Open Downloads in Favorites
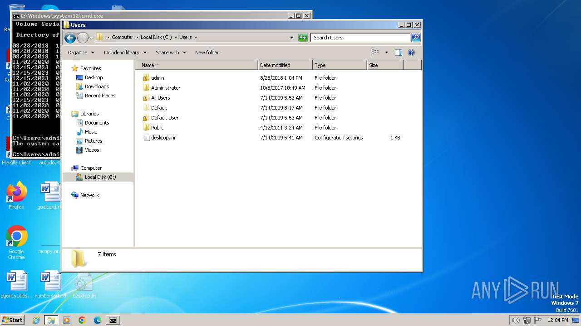This screenshot has height=326, width=581. (x=97, y=86)
